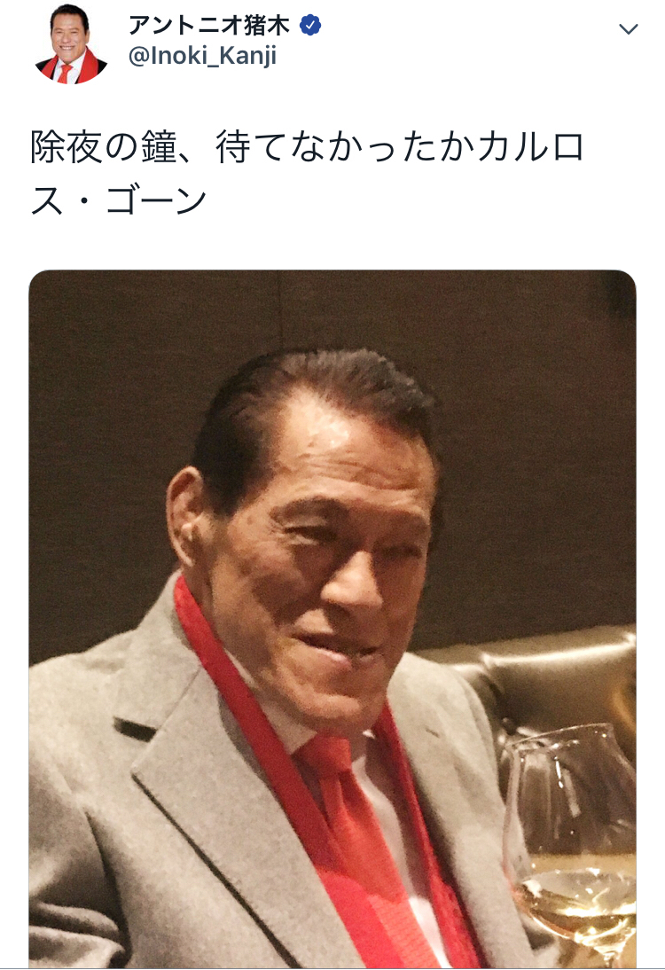
Task: Open the attached tweet photo
Action: [x=332, y=619]
